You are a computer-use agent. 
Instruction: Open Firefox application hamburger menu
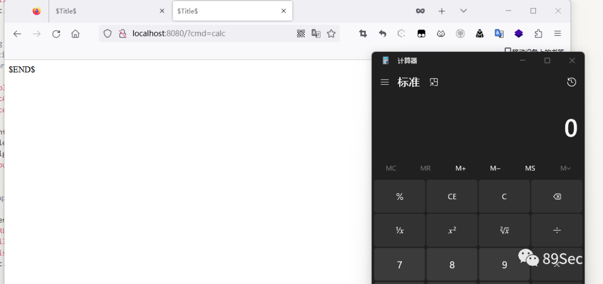(558, 33)
